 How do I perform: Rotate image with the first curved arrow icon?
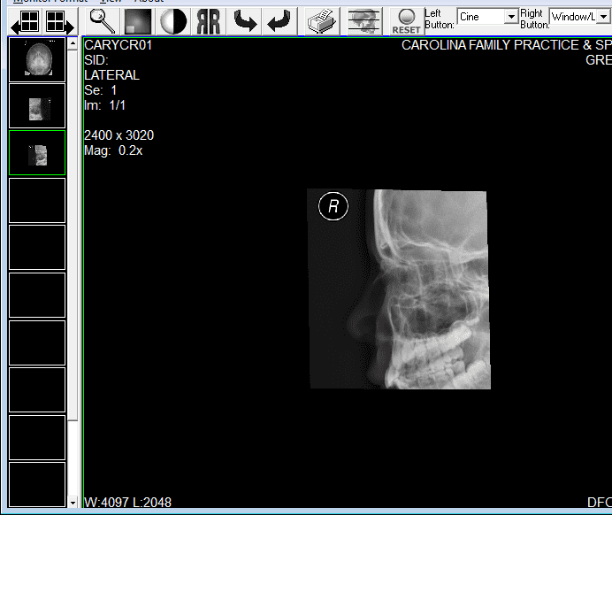245,21
